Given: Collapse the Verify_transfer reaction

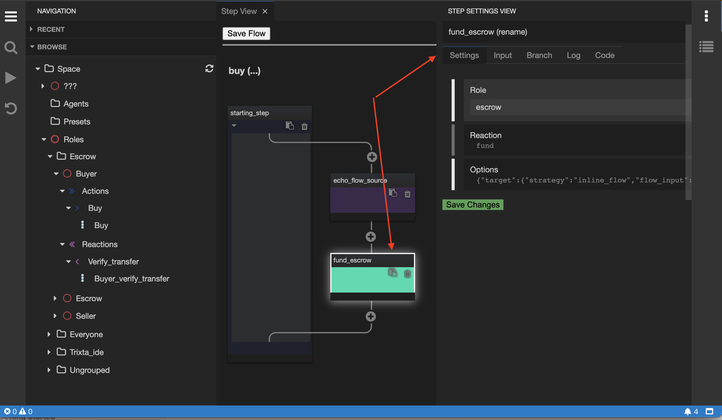Looking at the screenshot, I should coord(68,262).
